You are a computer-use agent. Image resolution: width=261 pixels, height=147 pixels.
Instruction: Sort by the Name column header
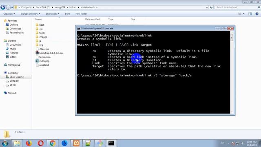tap(38, 19)
